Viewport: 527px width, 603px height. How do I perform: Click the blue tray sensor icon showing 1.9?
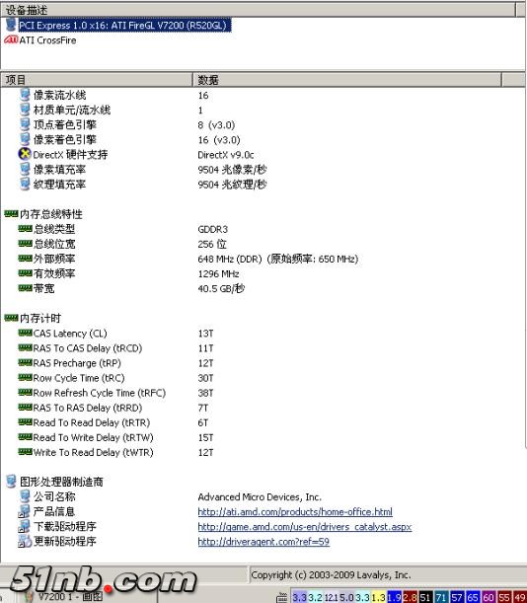pos(395,597)
